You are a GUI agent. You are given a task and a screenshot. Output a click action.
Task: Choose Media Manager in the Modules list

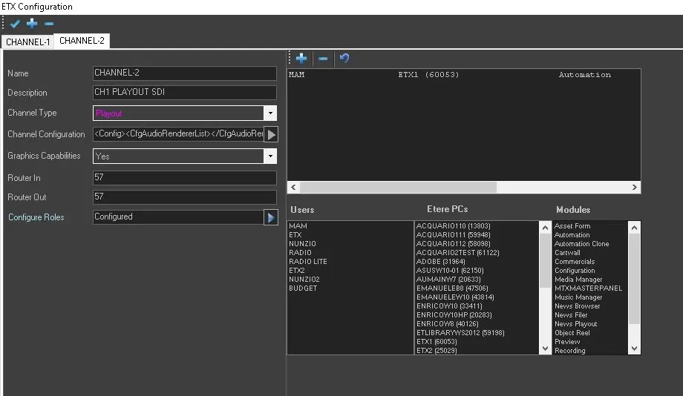click(578, 280)
